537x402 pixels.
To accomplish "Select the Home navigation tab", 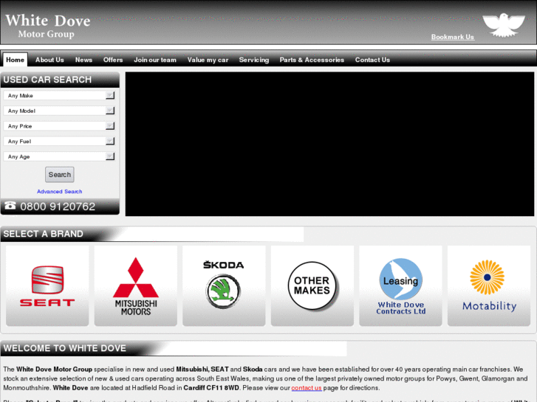I will (x=15, y=60).
